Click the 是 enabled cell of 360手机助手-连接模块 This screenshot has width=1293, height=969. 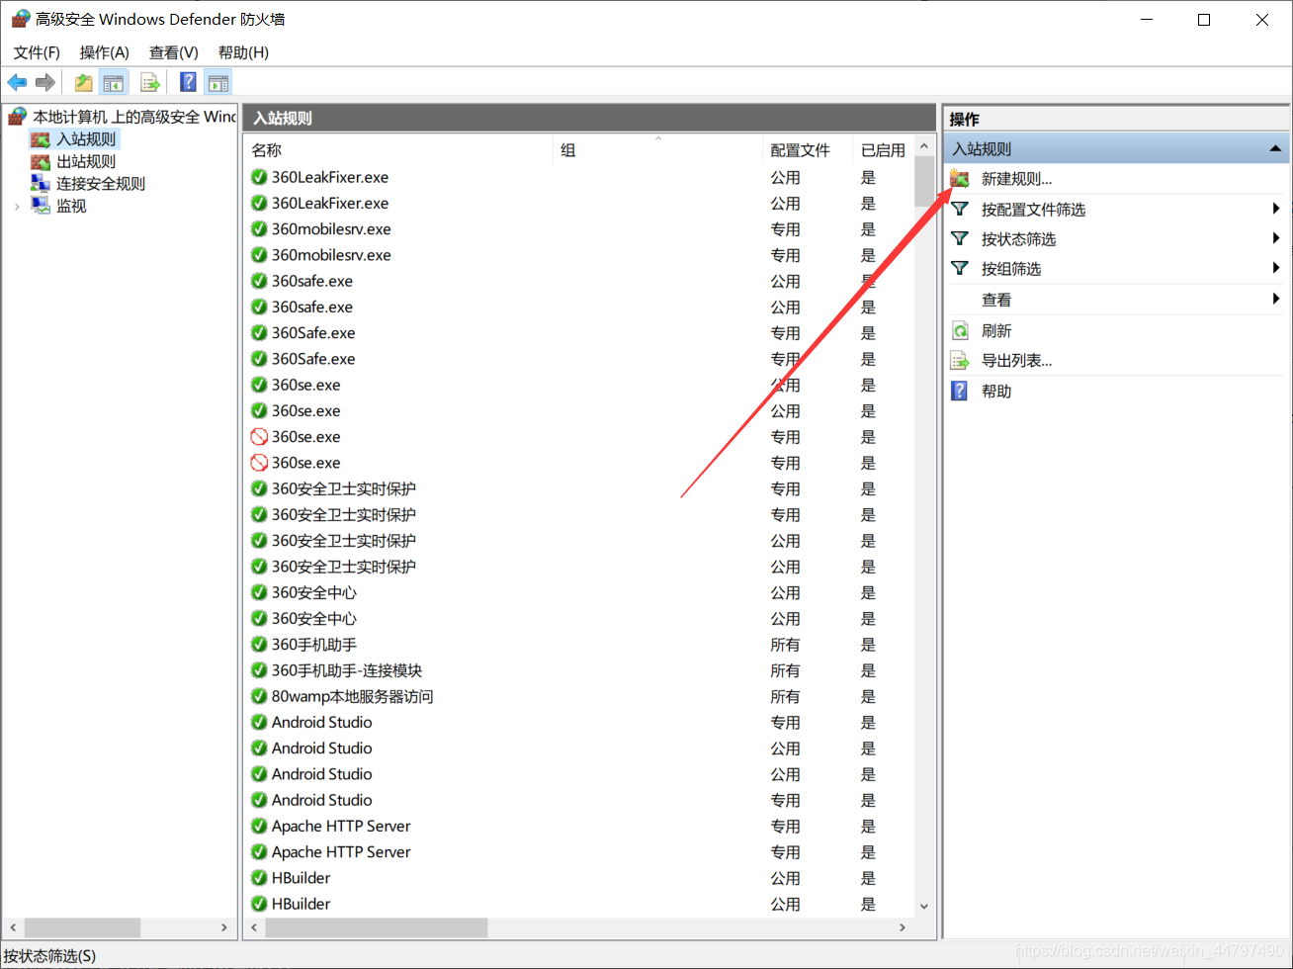pos(868,670)
